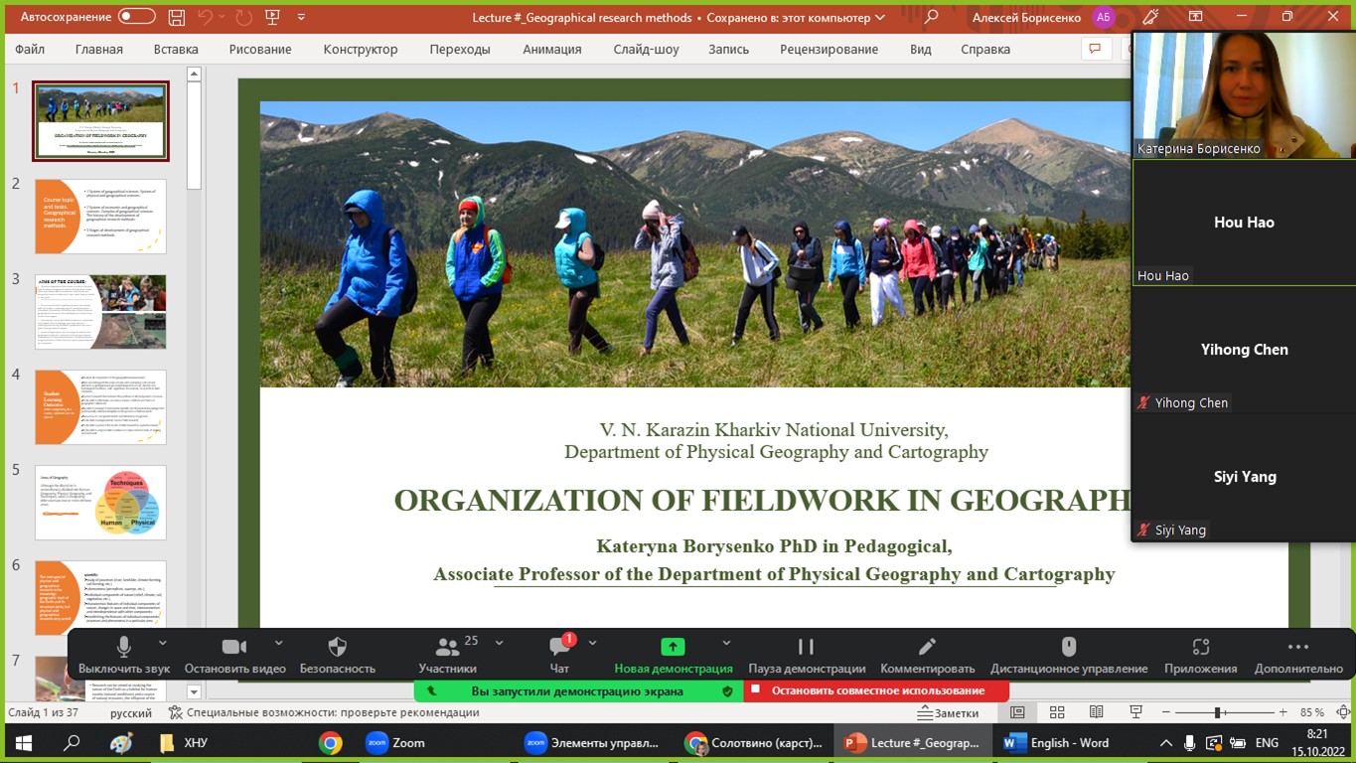The height and width of the screenshot is (763, 1356).
Task: Click the Заметки notes button
Action: (948, 712)
